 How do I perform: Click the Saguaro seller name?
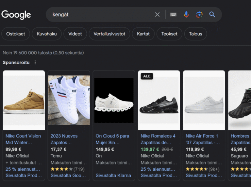[239, 156]
